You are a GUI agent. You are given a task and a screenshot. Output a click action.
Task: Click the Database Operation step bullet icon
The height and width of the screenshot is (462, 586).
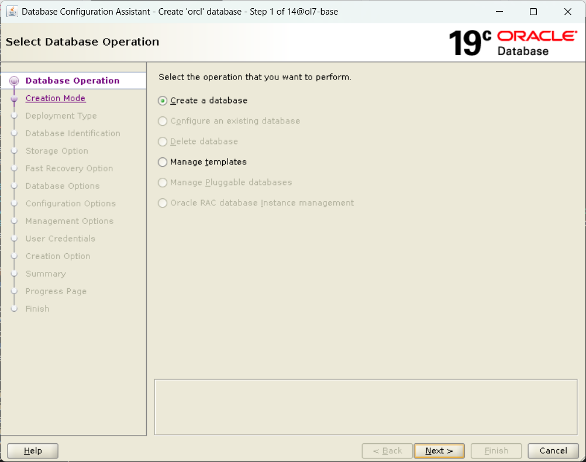(14, 81)
